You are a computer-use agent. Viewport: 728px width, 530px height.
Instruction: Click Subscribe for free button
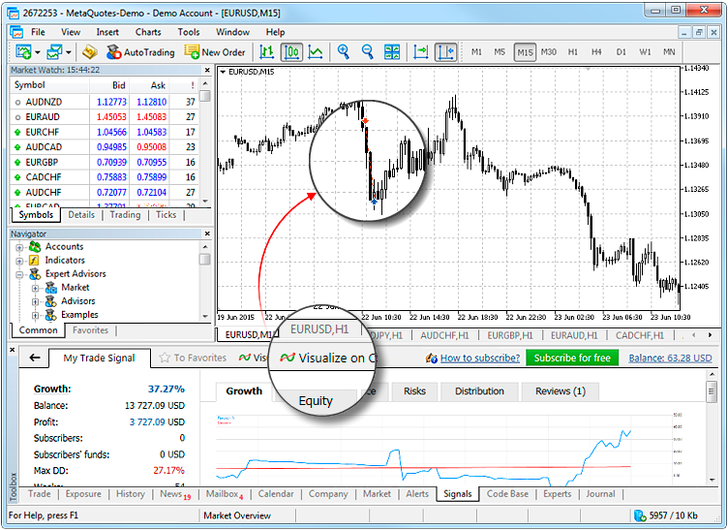[x=572, y=358]
